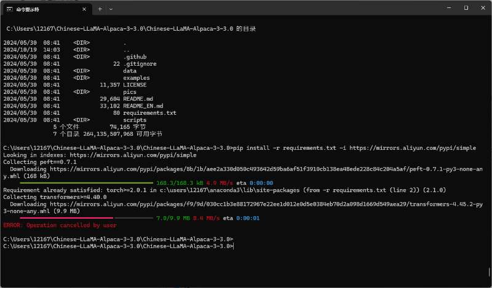Screen dimensions: 492x288
Task: Expand the new tab profile dropdown
Action: (111, 9)
